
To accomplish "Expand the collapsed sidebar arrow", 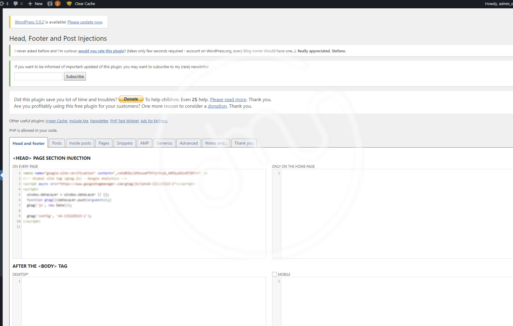I will (1, 175).
